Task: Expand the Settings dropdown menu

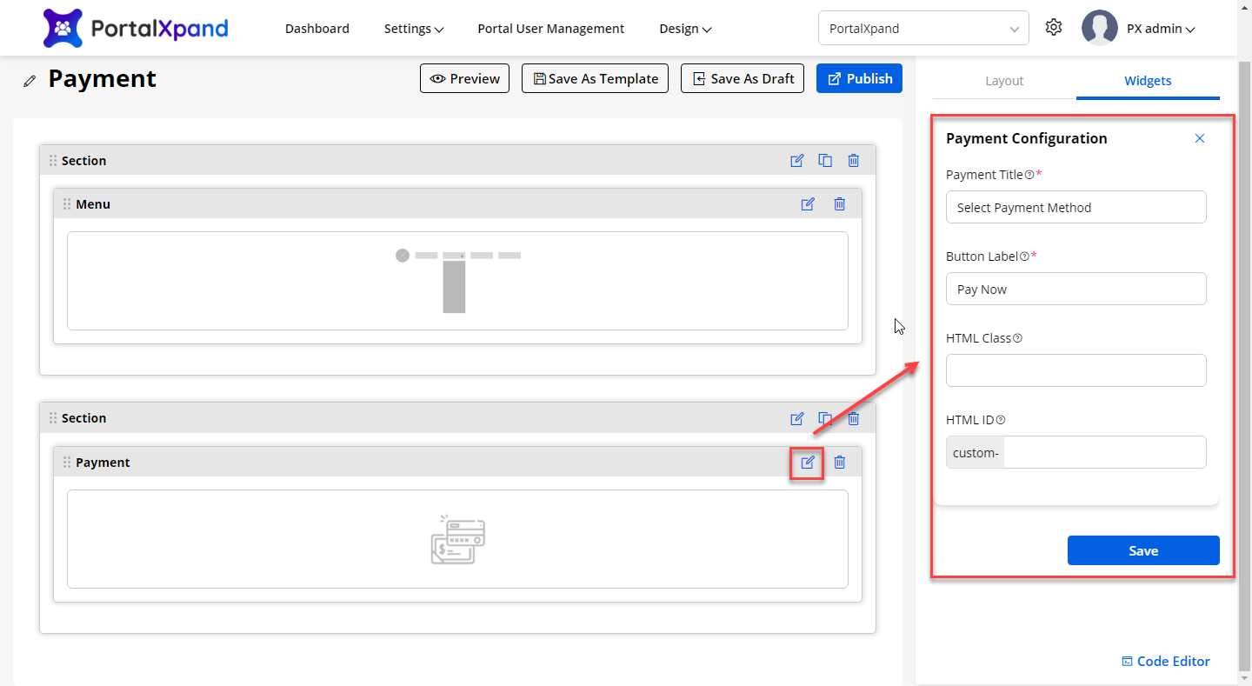Action: pos(414,29)
